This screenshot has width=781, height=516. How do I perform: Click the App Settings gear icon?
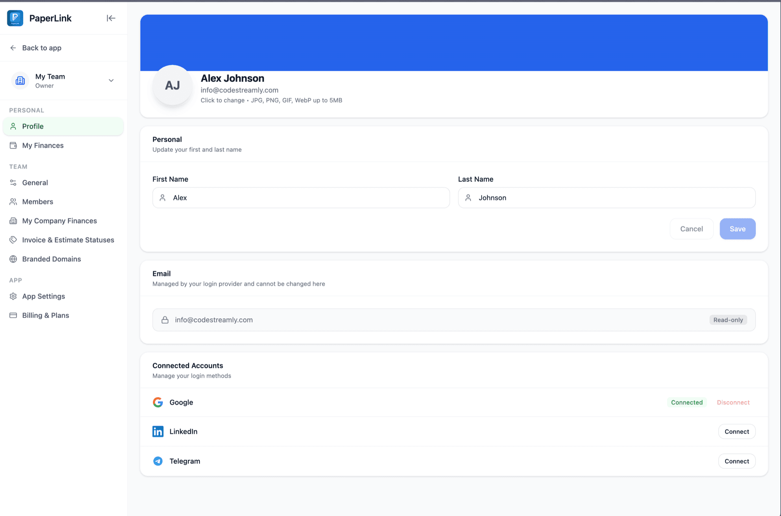point(13,296)
